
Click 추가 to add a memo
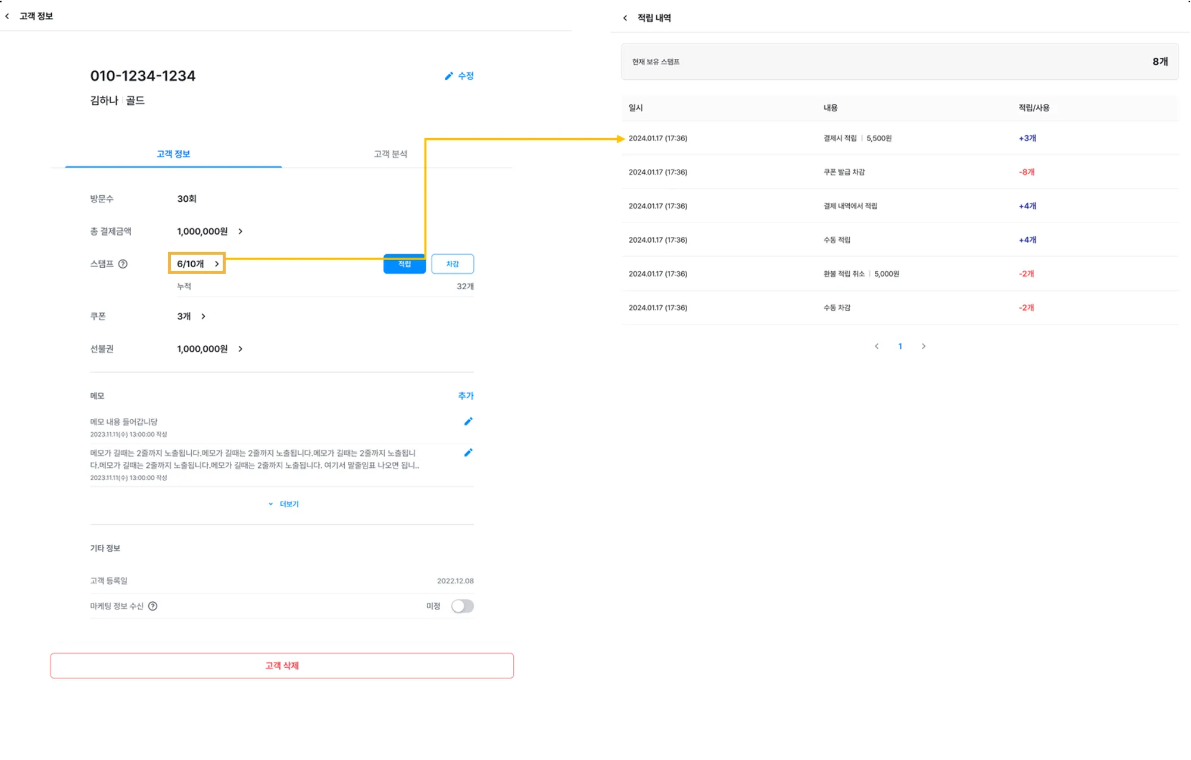(x=466, y=396)
